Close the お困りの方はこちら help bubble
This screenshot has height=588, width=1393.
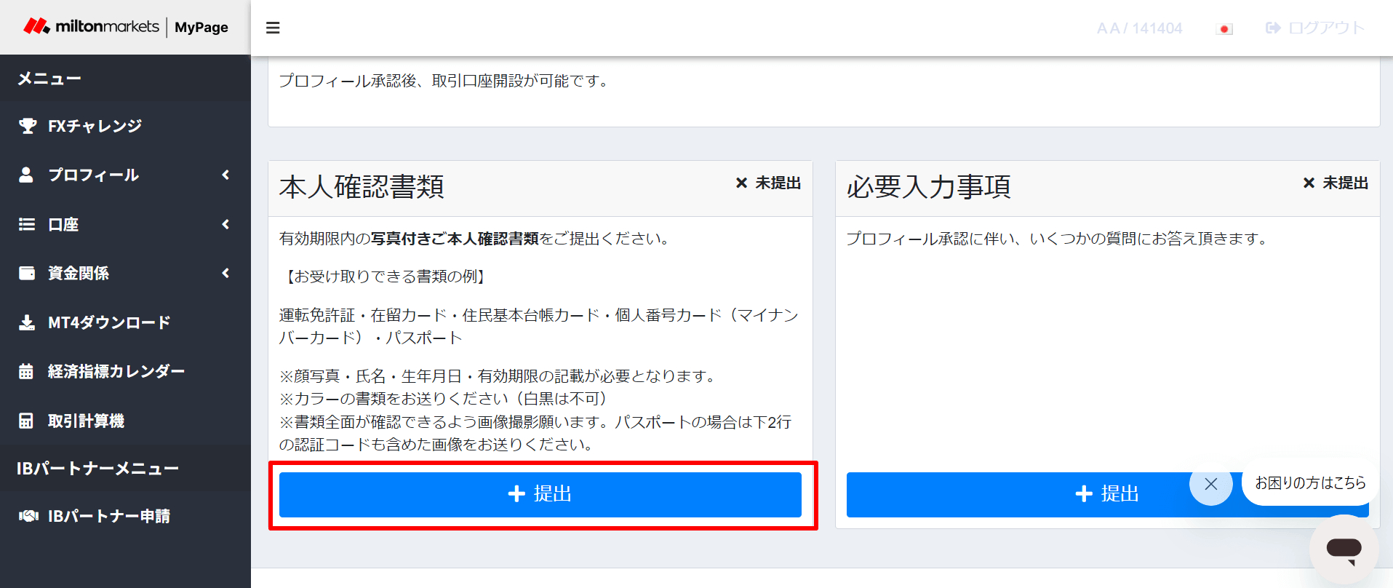click(1210, 484)
